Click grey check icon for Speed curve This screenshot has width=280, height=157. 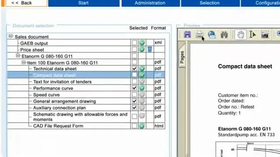pyautogui.click(x=142, y=94)
